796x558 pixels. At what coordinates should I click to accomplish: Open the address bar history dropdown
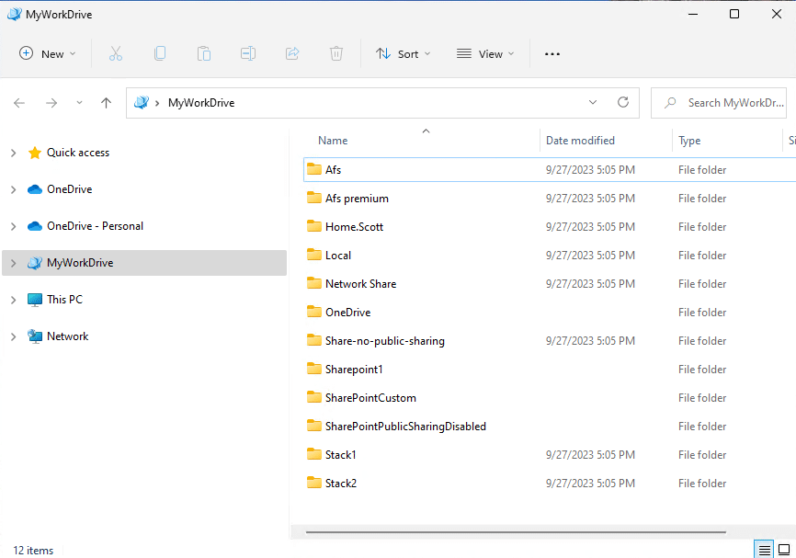[x=593, y=103]
